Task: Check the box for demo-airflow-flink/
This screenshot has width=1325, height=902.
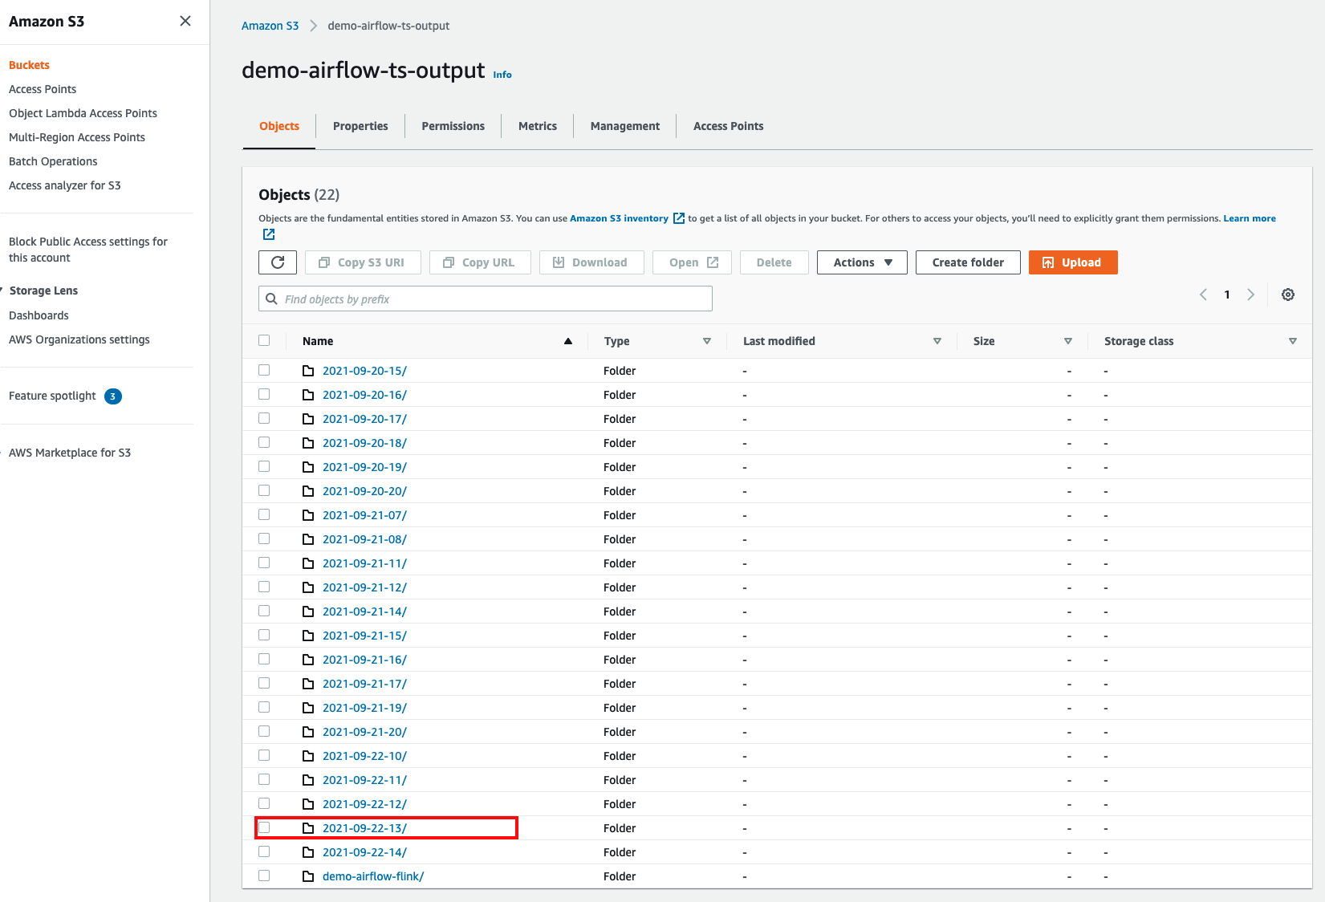Action: pos(264,876)
